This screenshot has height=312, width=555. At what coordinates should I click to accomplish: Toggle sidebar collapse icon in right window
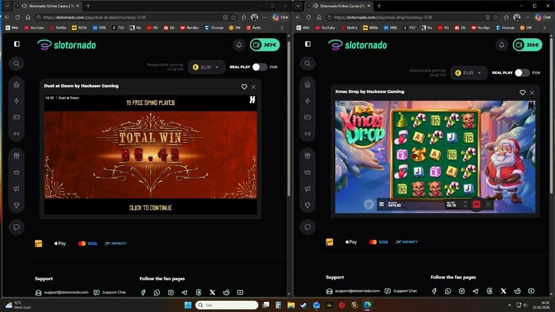pos(307,44)
